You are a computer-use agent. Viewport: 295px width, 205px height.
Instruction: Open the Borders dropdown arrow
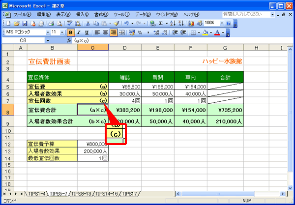[199, 33]
